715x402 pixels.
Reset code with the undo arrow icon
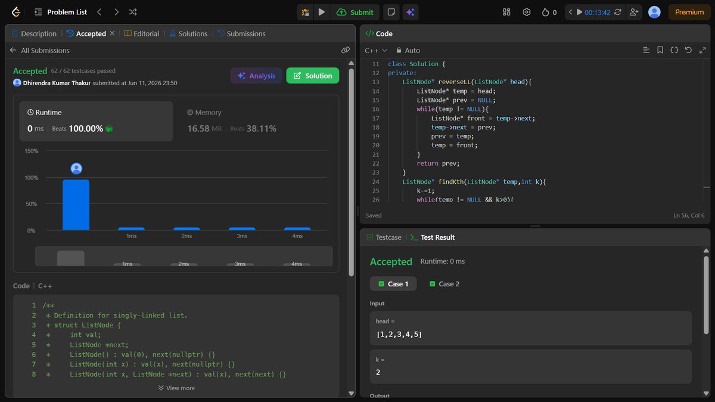click(688, 51)
